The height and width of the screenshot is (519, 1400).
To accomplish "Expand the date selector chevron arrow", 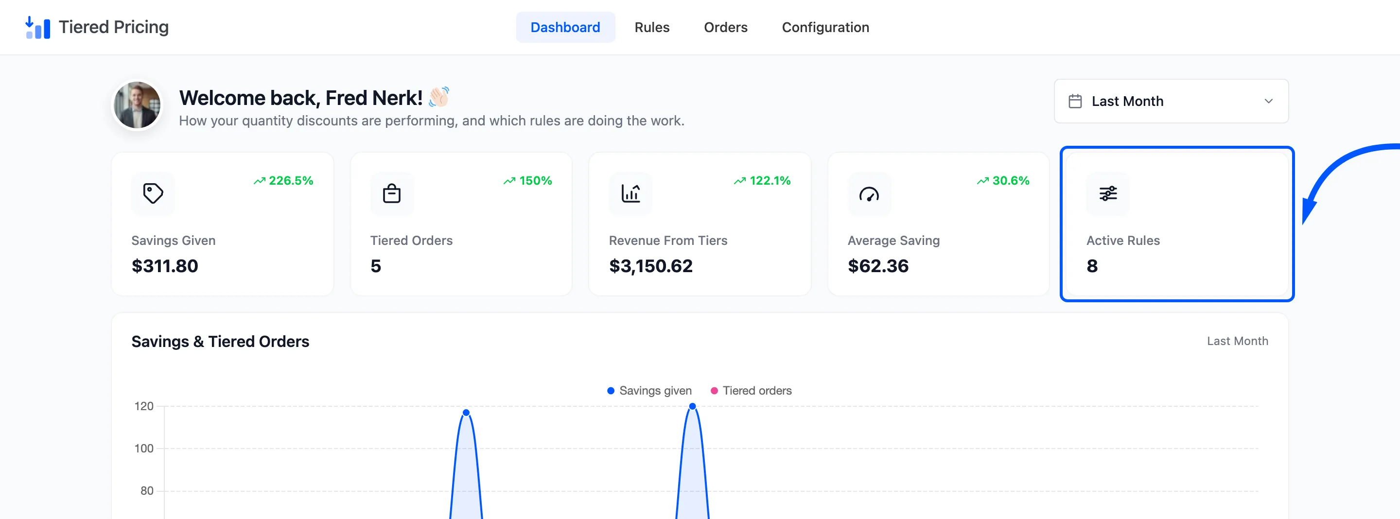I will coord(1268,101).
